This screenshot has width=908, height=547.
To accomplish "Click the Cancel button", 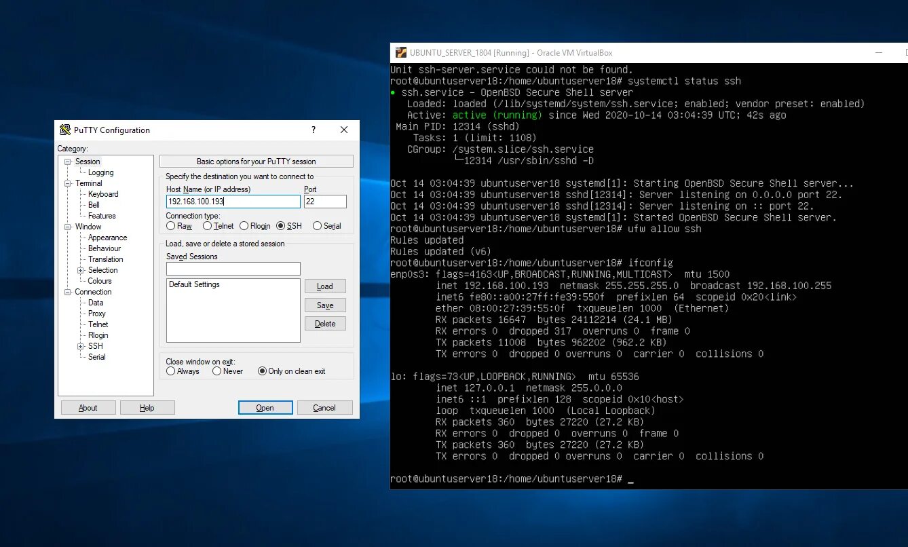I will click(x=324, y=408).
